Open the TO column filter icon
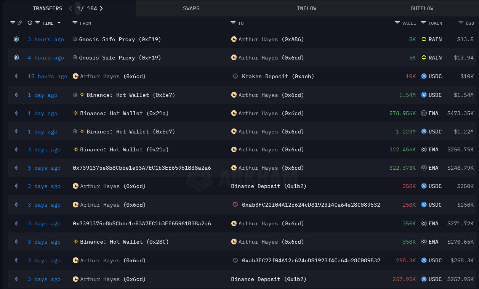479x289 pixels. (x=233, y=23)
